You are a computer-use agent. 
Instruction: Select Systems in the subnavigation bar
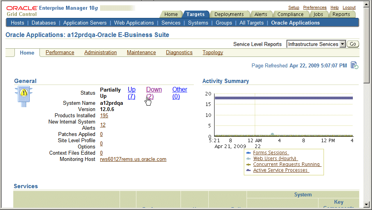198,23
